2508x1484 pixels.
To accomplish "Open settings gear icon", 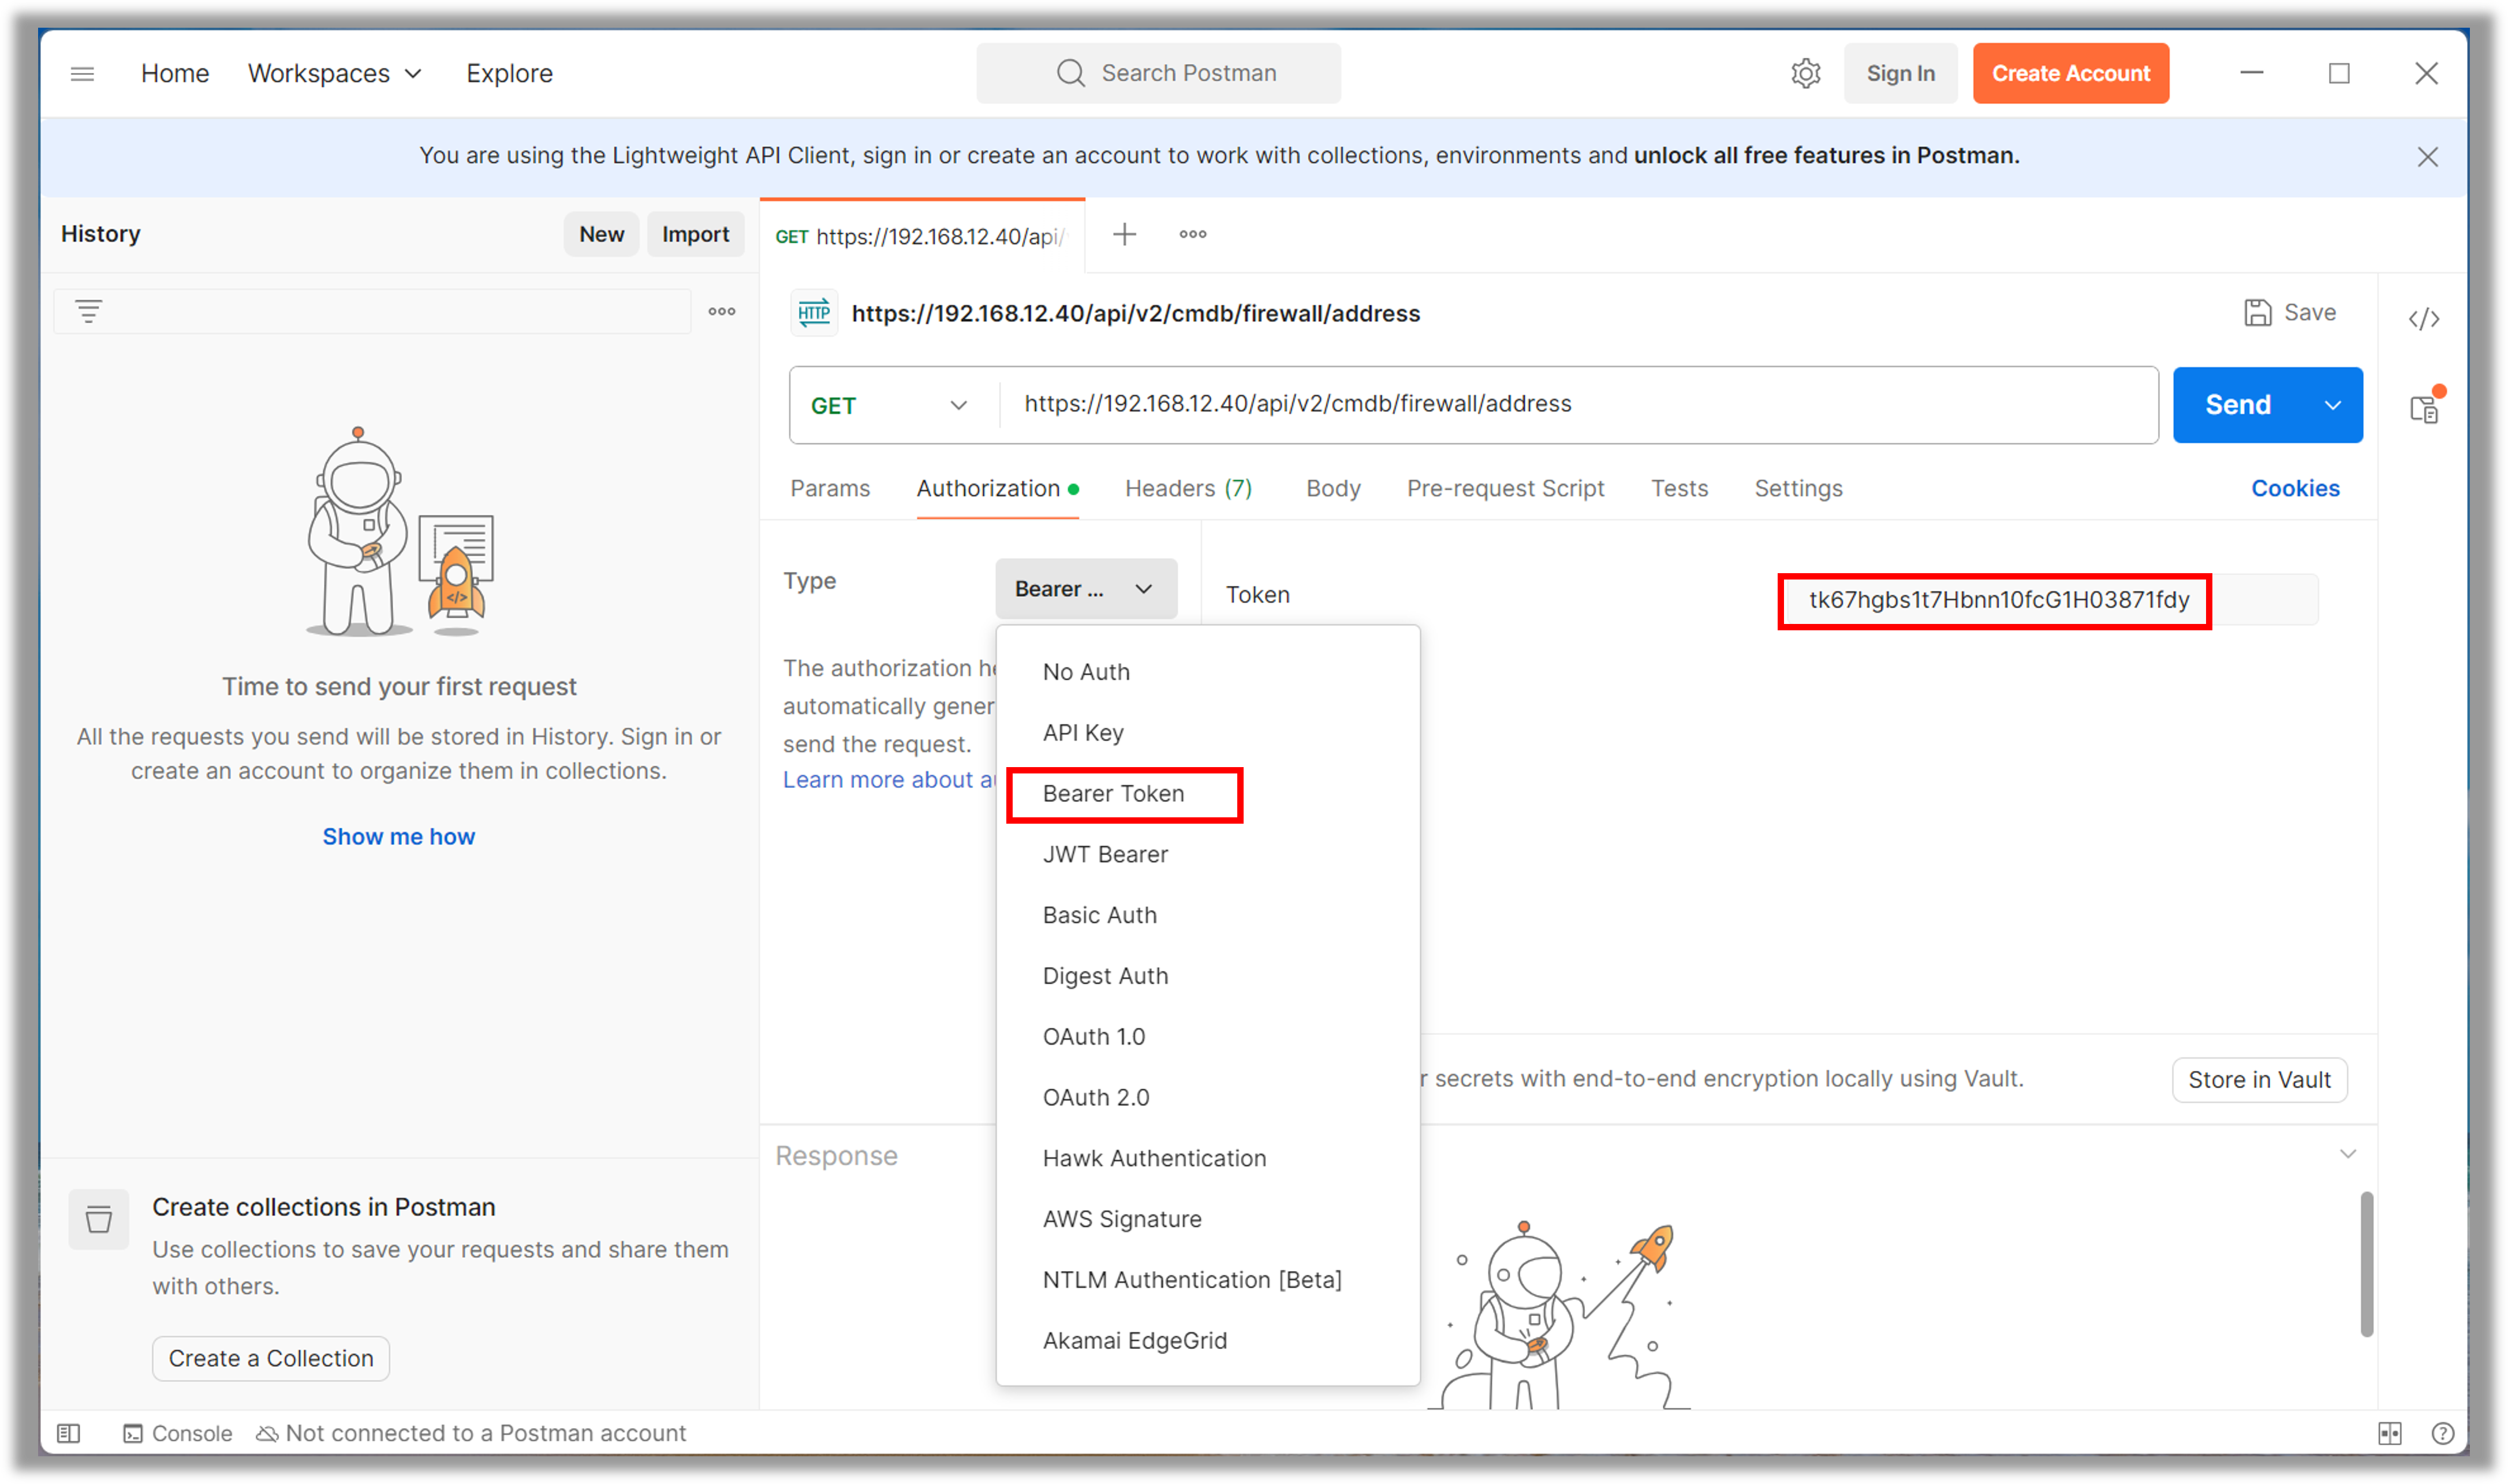I will pyautogui.click(x=1805, y=73).
